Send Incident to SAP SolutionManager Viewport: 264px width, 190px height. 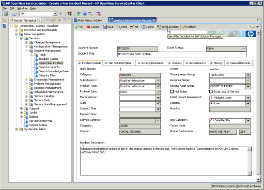point(168,27)
